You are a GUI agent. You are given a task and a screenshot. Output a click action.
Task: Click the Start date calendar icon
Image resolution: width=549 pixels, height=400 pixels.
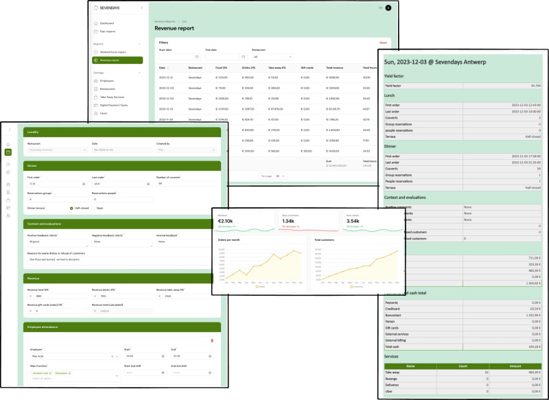tap(196, 56)
